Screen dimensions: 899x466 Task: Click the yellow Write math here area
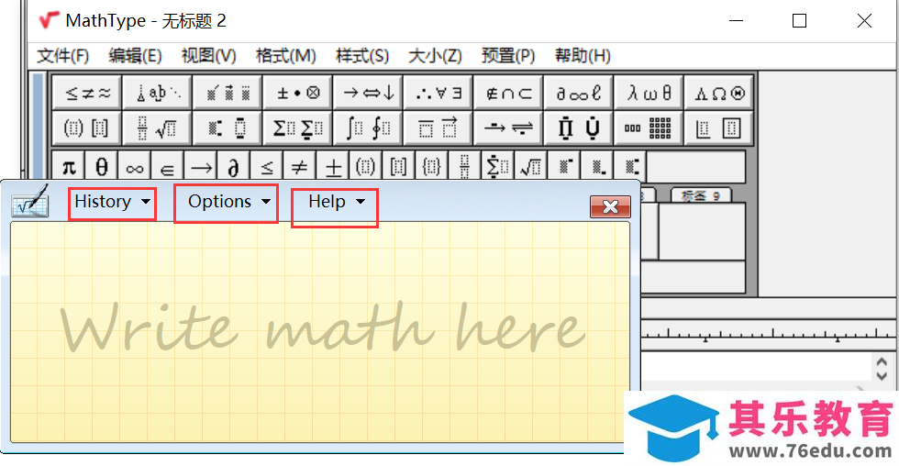coord(320,332)
